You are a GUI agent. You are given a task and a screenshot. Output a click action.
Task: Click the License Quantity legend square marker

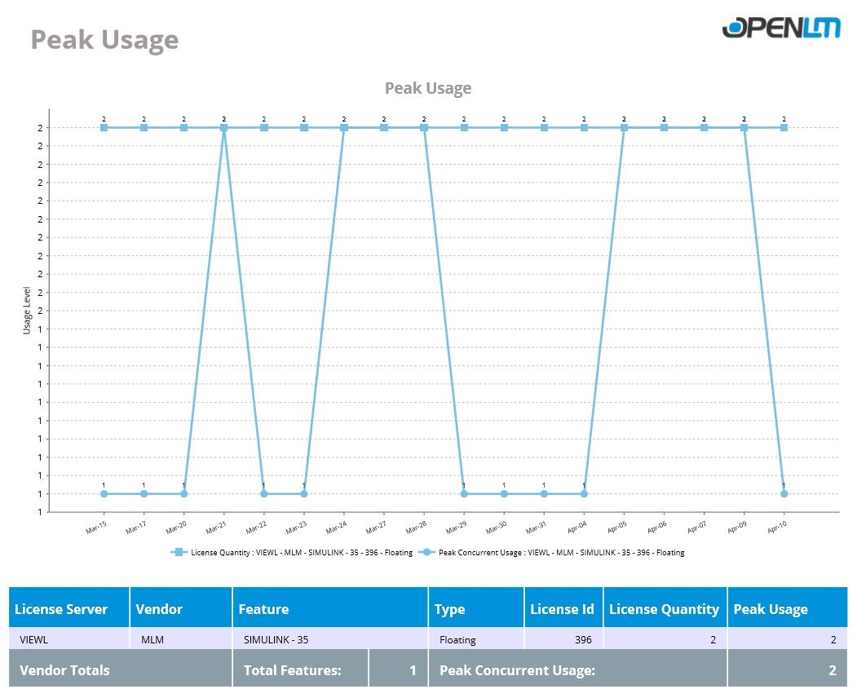point(179,552)
